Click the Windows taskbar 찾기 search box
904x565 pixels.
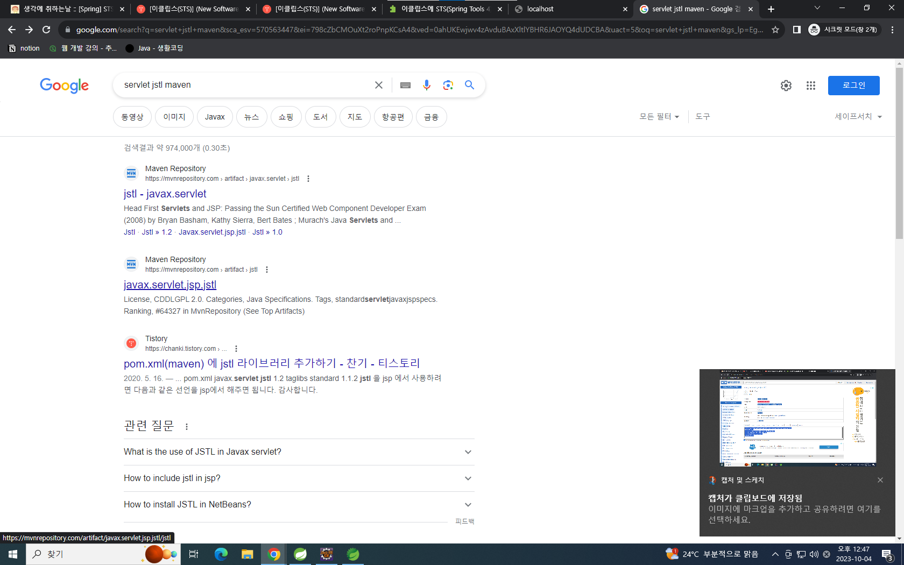pos(102,554)
